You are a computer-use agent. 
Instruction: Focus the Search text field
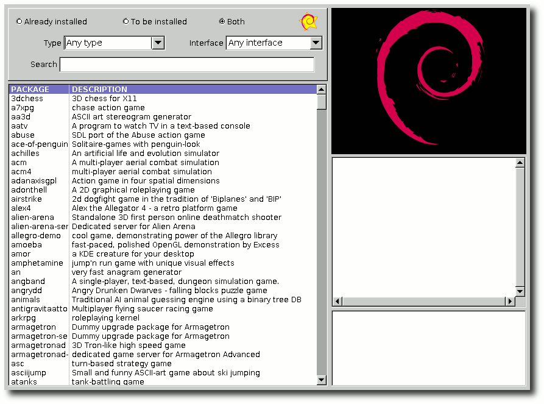(x=187, y=65)
